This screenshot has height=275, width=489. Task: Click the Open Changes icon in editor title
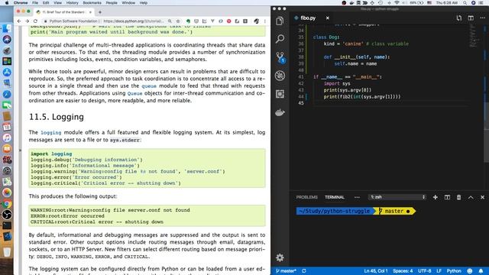[459, 18]
